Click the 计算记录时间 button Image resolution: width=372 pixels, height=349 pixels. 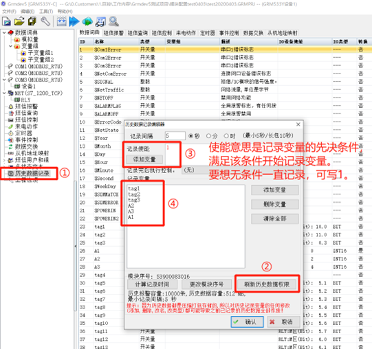(x=153, y=284)
